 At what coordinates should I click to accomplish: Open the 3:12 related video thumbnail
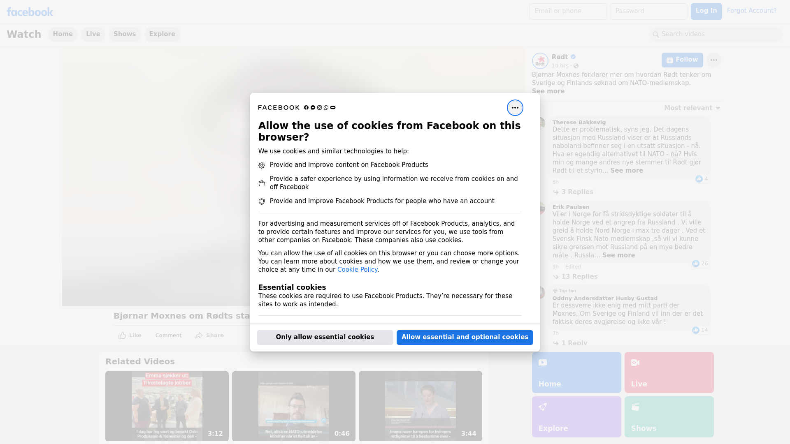click(167, 406)
